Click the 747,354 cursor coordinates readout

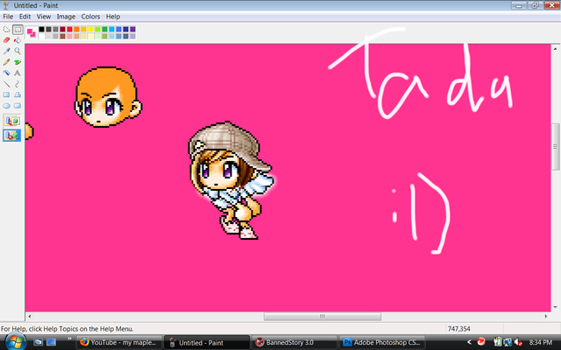(x=459, y=329)
